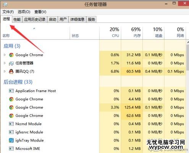The height and width of the screenshot is (153, 189).
Task: Expand the 任务管理器 app group
Action: point(5,63)
